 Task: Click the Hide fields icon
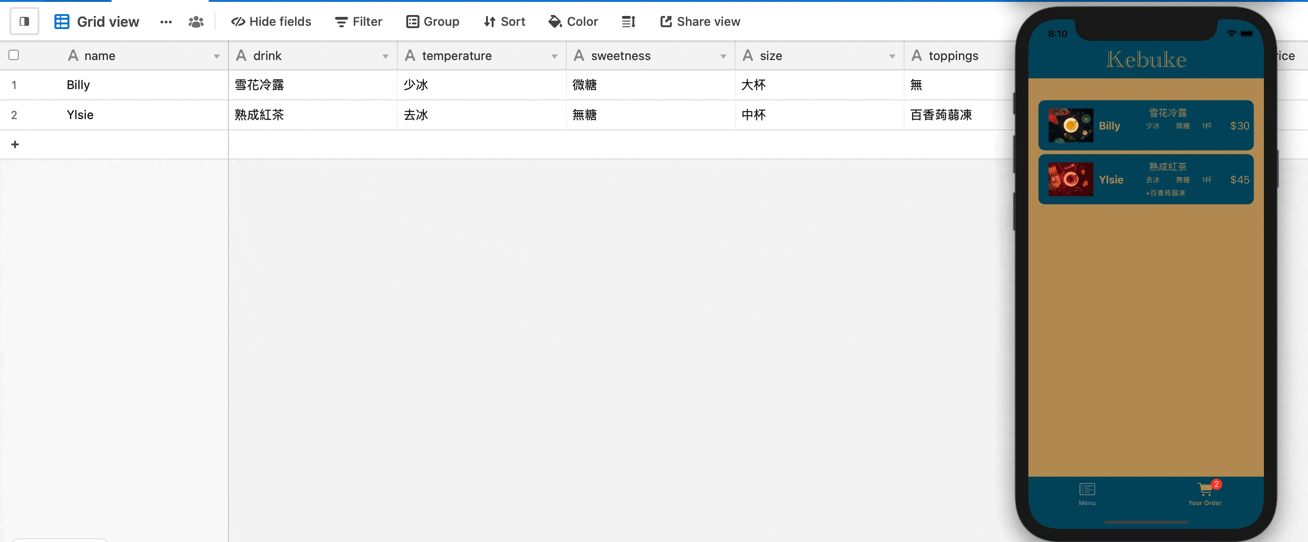point(271,21)
